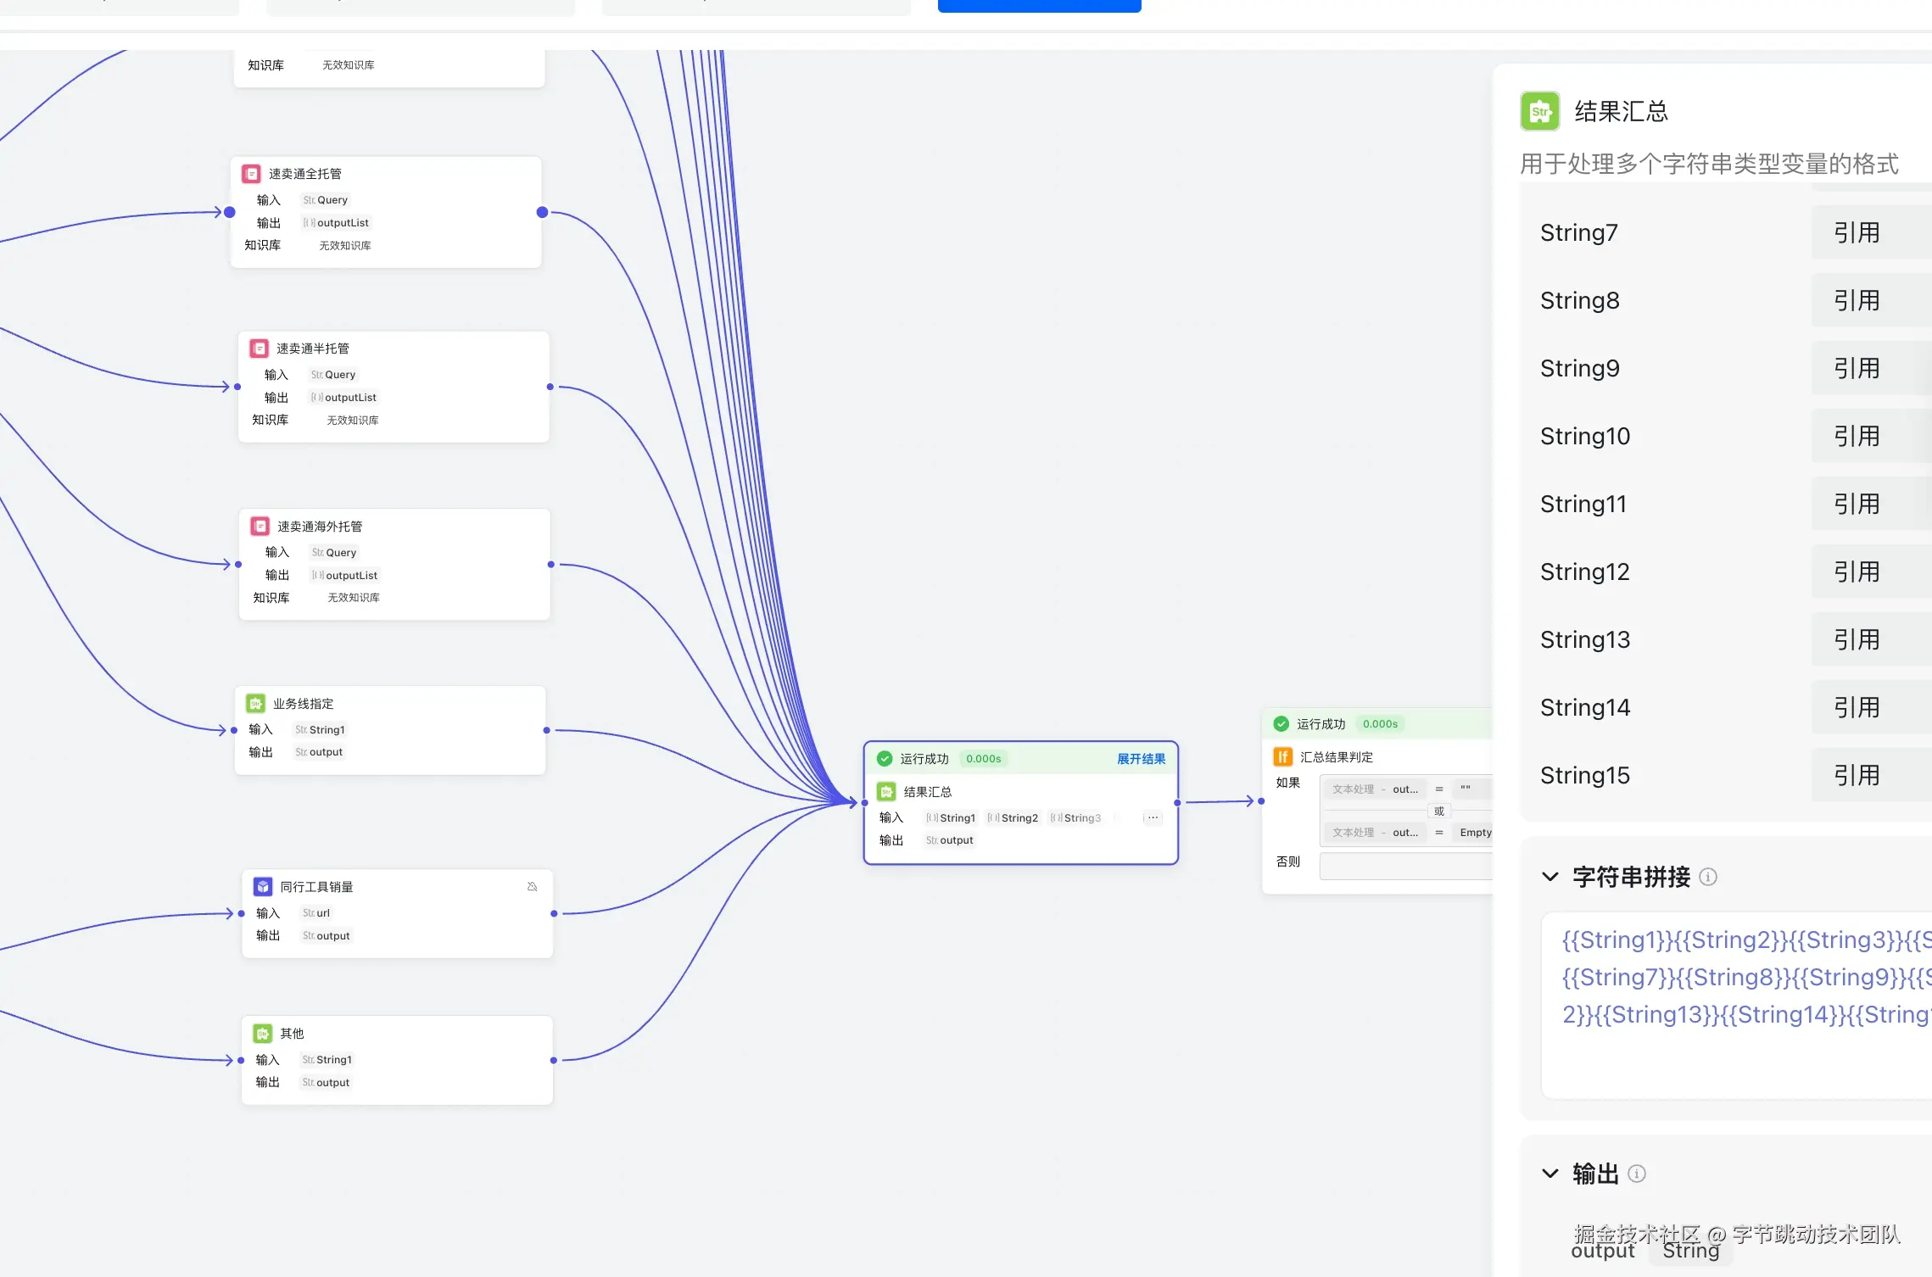This screenshot has width=1932, height=1277.
Task: Click the 速卖通半托管 node icon
Action: point(259,349)
